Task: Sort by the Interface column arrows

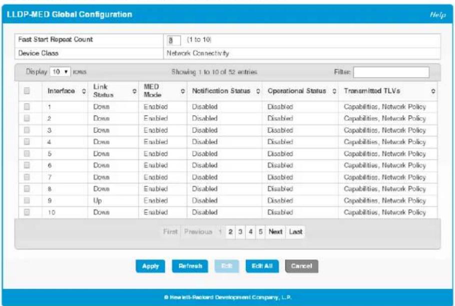Action: [84, 91]
